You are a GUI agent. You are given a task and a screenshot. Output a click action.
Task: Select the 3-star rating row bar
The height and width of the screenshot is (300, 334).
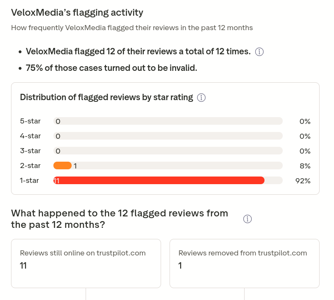168,151
